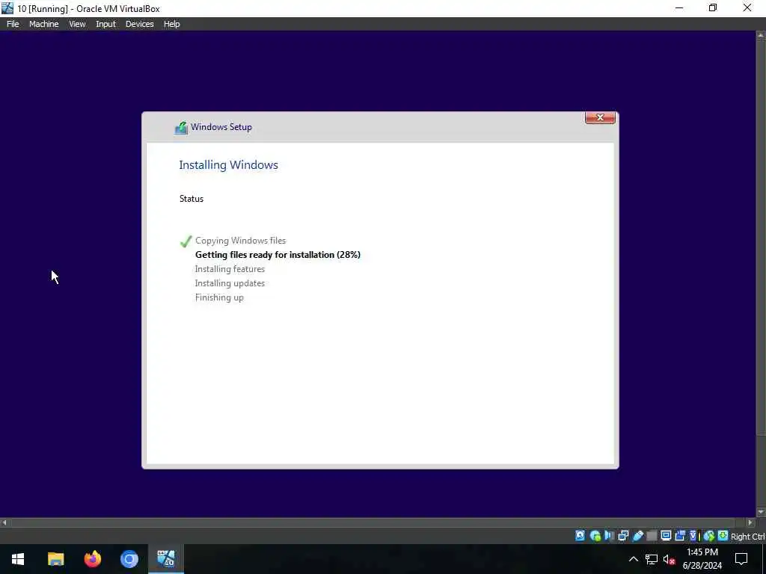Viewport: 766px width, 574px height.
Task: Click the Copying Windows files step
Action: tap(240, 241)
